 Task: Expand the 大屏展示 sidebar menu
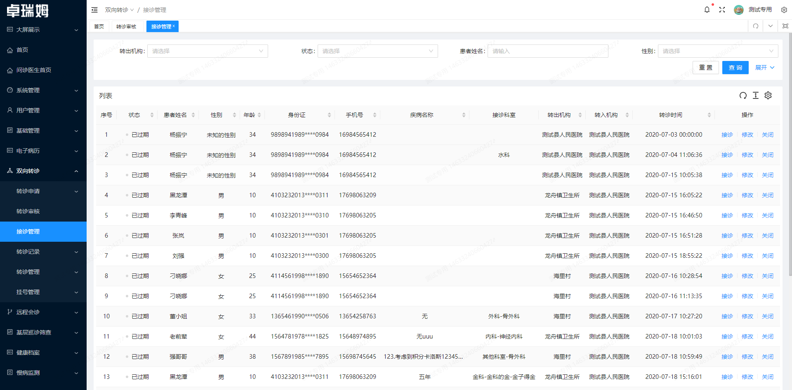[x=43, y=30]
